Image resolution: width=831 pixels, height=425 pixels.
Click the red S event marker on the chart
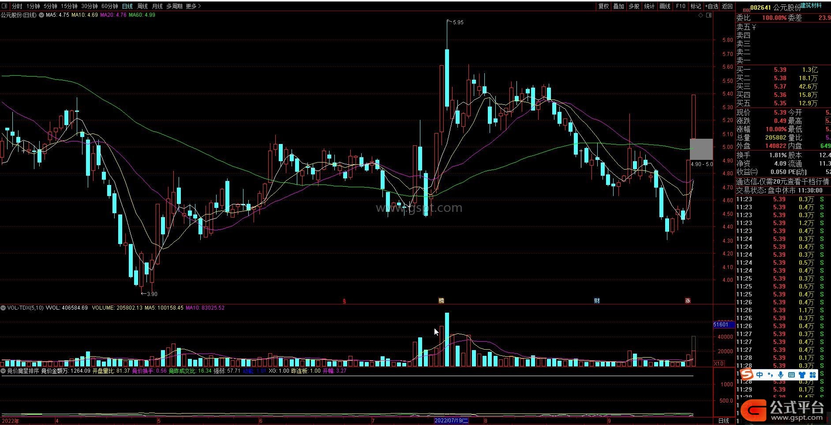pyautogui.click(x=344, y=301)
